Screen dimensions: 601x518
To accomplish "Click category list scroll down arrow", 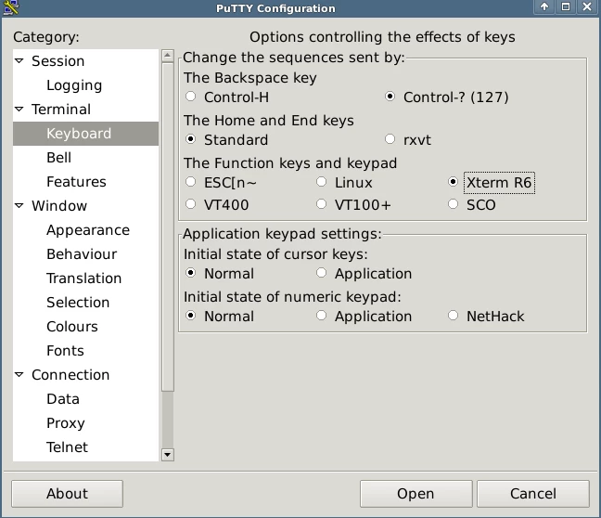I will [x=168, y=455].
